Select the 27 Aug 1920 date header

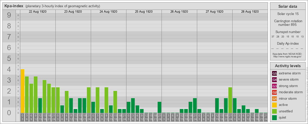pos(215,12)
